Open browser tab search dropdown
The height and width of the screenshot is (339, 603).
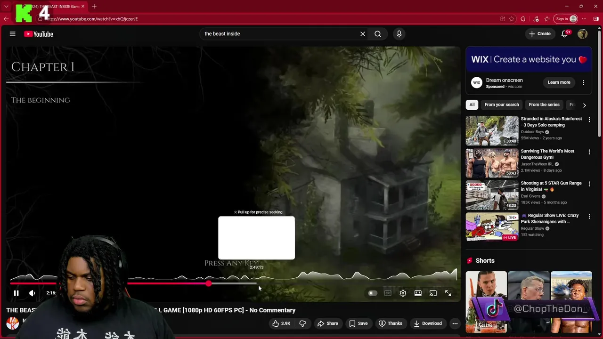pyautogui.click(x=6, y=6)
